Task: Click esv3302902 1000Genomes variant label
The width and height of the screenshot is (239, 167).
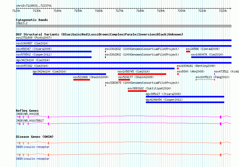Action: point(142,55)
